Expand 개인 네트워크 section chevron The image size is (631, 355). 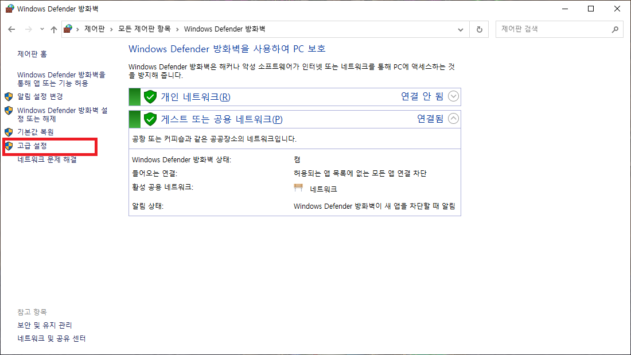coord(453,96)
